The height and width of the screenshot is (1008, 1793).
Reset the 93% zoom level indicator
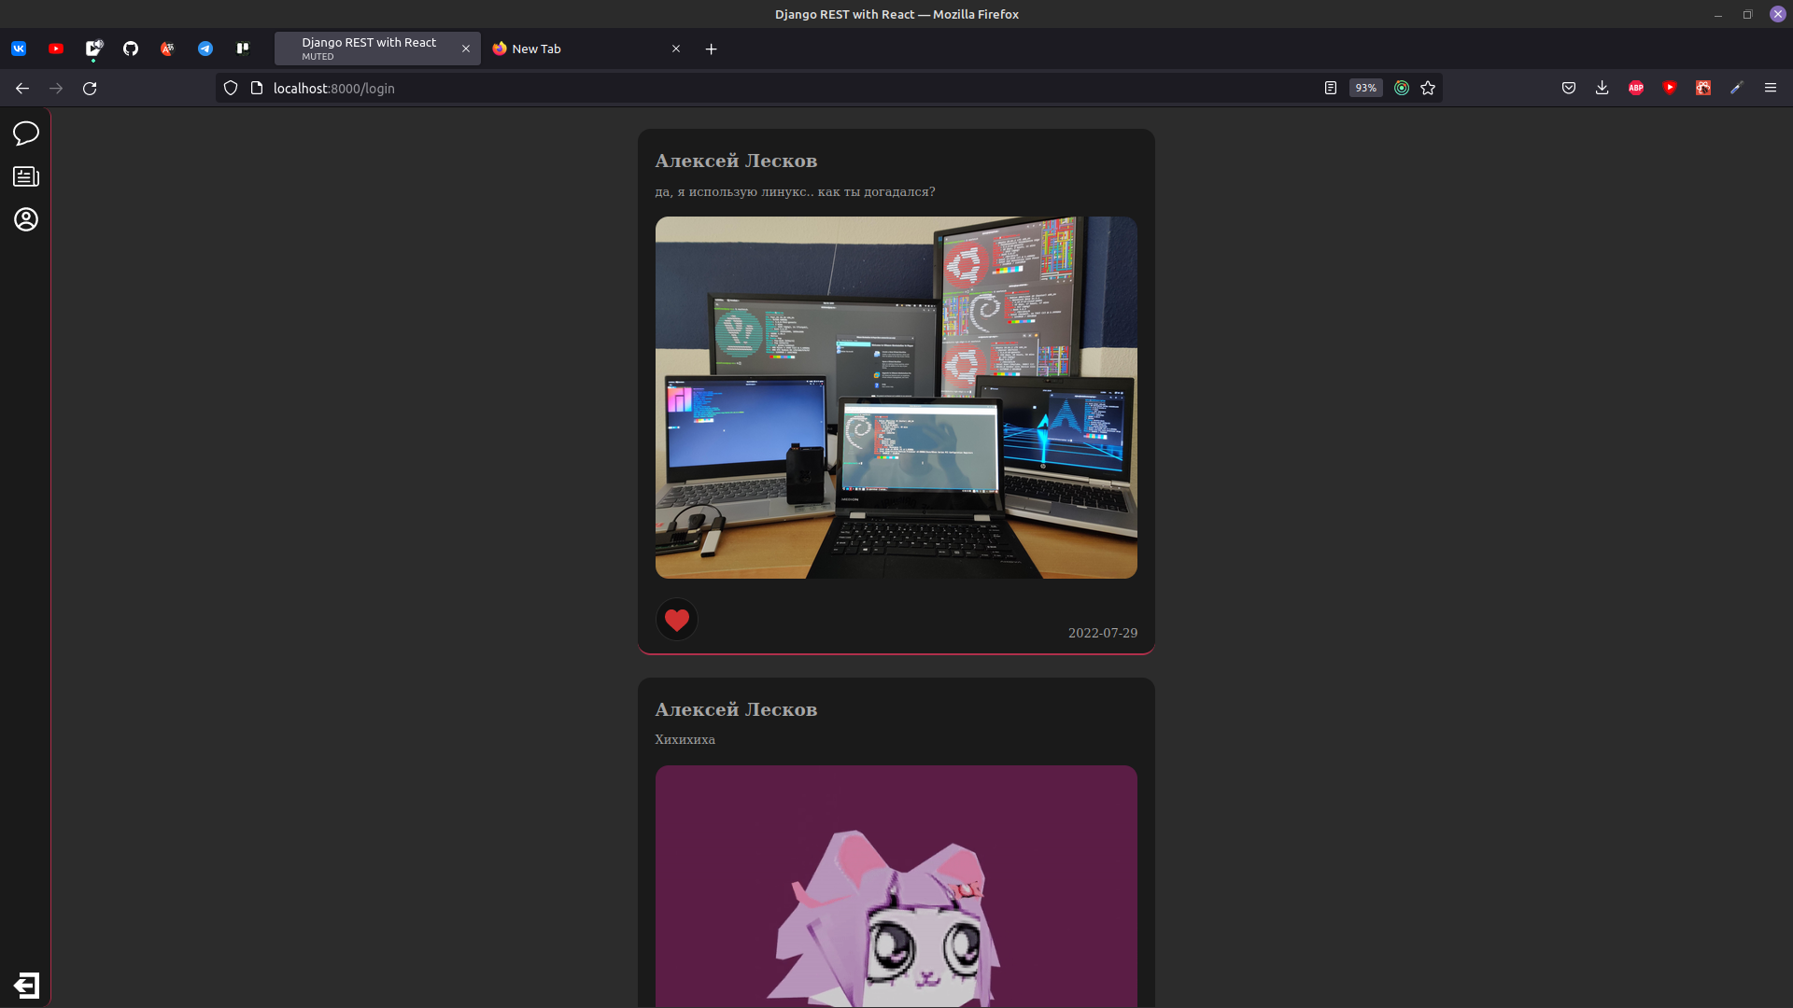[1365, 88]
